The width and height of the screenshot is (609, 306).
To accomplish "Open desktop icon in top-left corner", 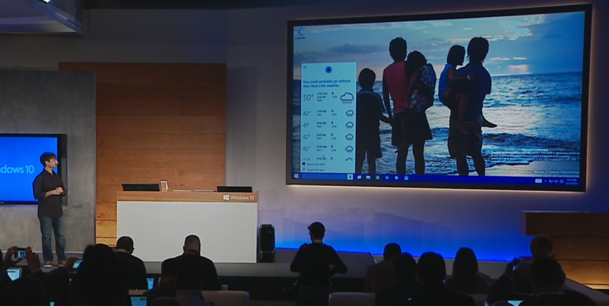I will click(301, 33).
